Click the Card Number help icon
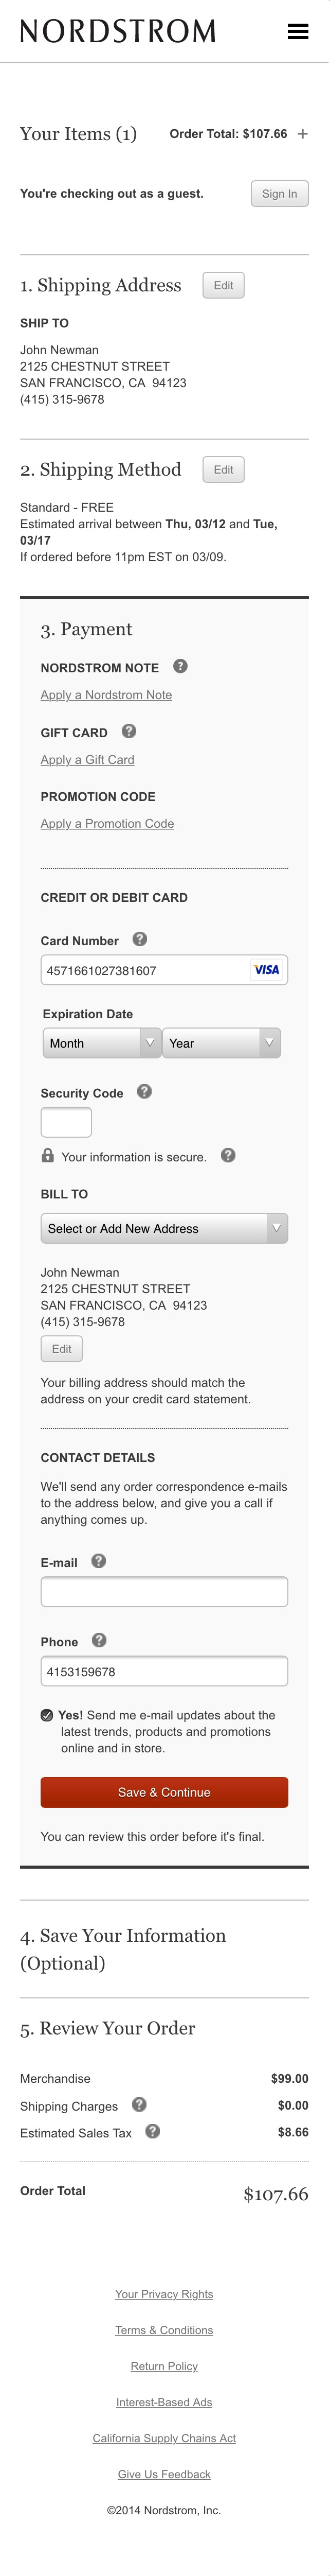Screen dimensions: 330x2576 click(139, 940)
